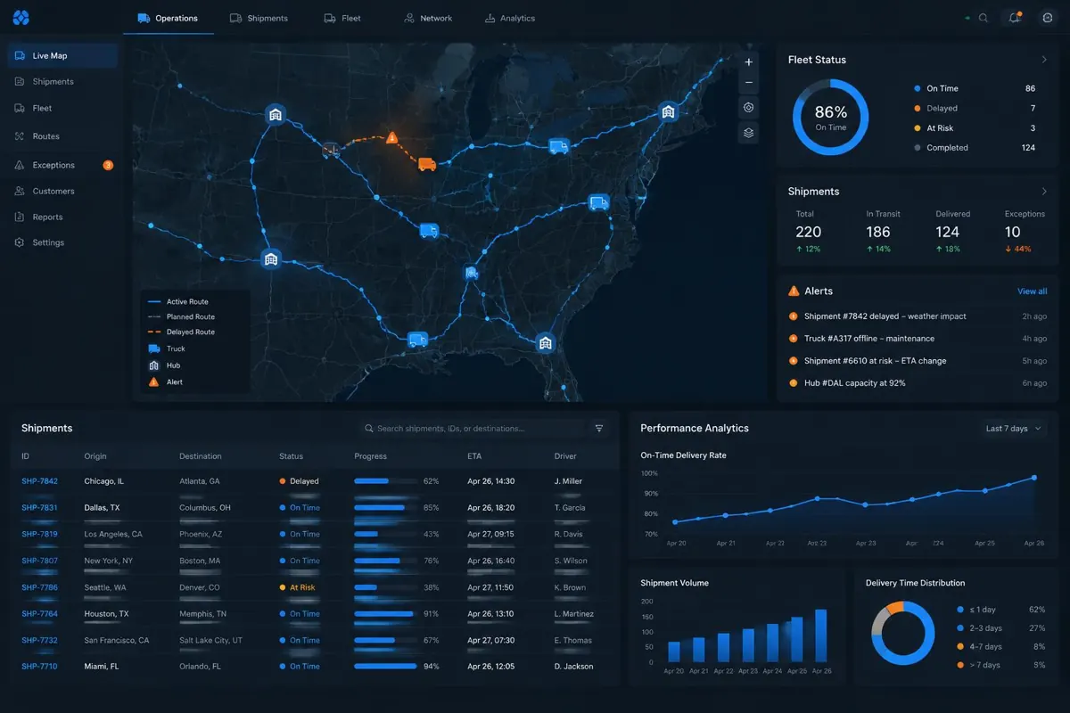Click the Driver column header
The image size is (1070, 713).
pos(565,456)
